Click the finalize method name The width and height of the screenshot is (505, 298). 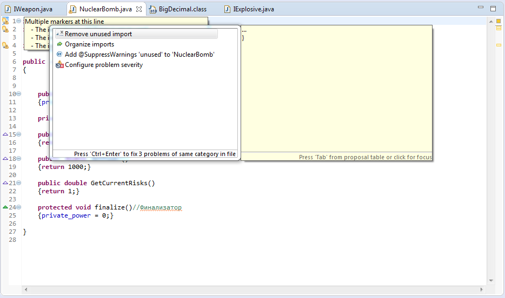[x=110, y=207]
